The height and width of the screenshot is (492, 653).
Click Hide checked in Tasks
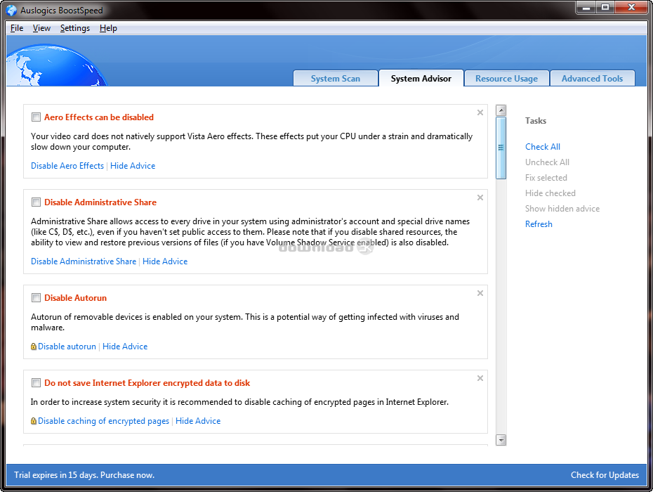click(550, 193)
